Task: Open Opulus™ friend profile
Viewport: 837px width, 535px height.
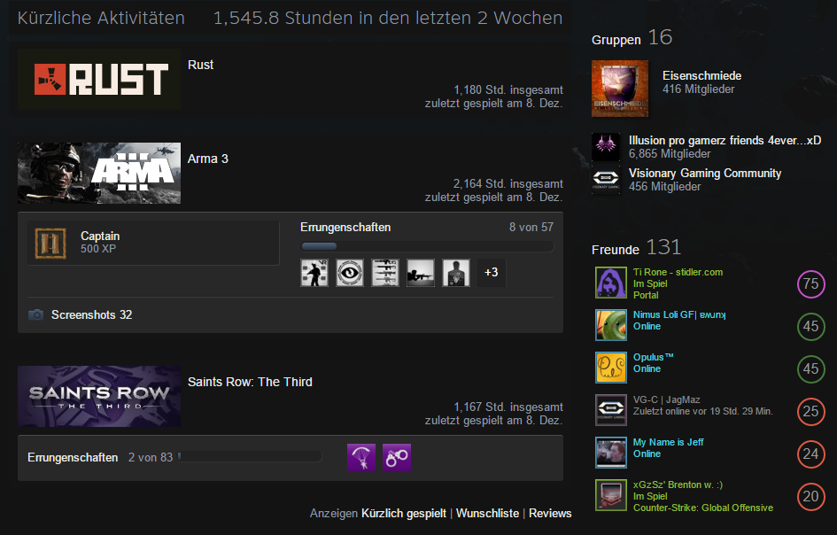Action: [653, 357]
